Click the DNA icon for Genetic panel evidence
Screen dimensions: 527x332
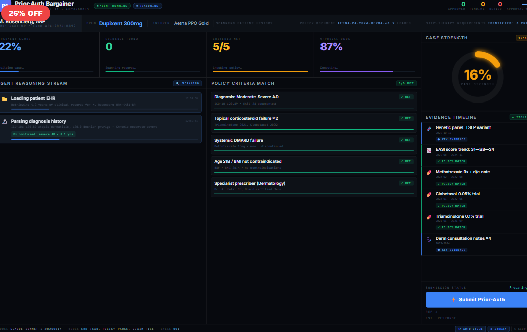(429, 128)
